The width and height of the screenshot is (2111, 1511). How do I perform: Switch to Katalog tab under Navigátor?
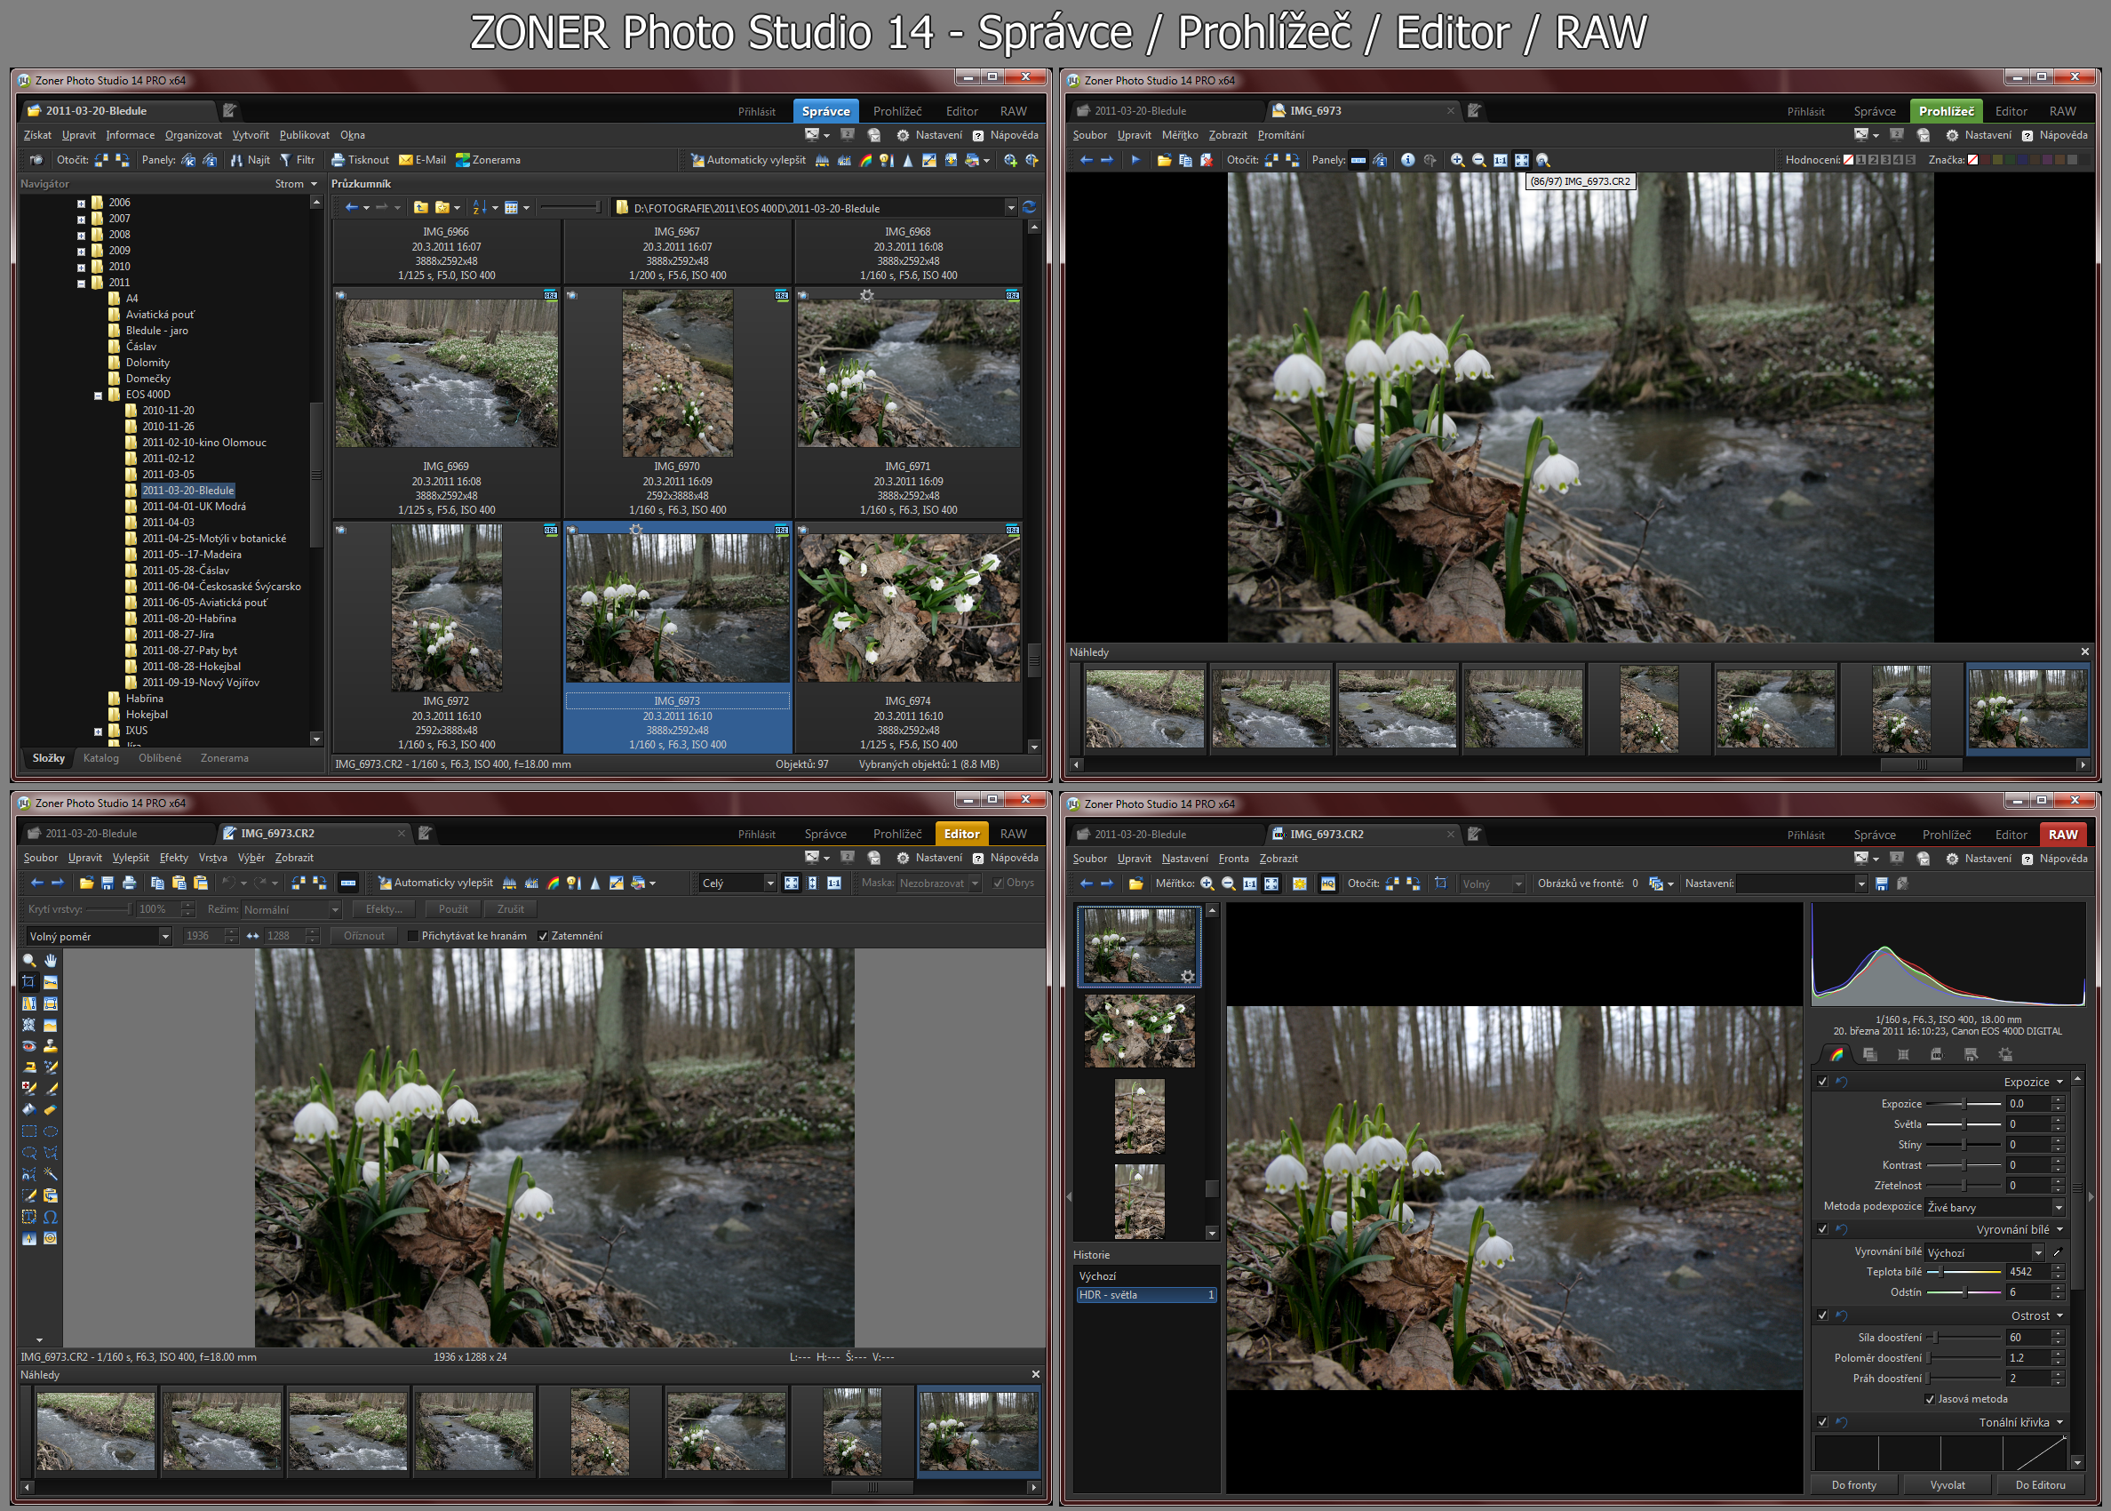101,758
